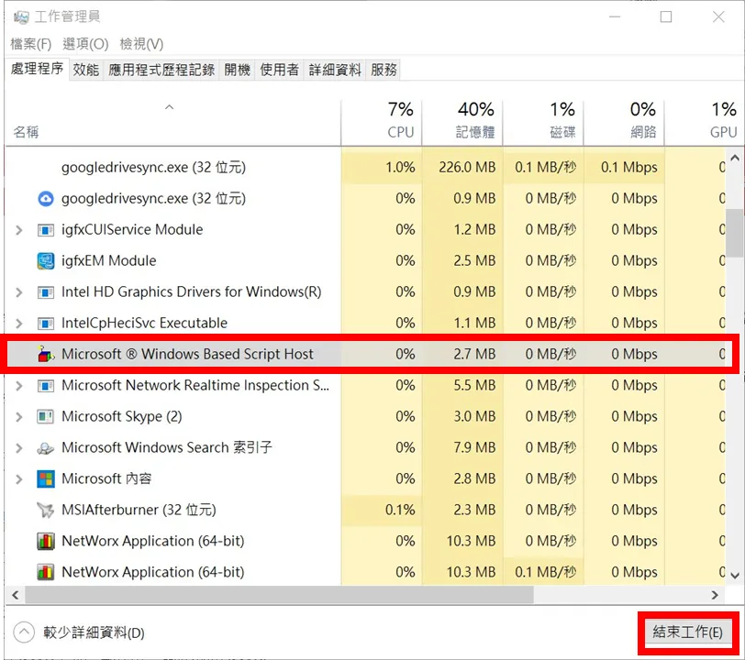Screen dimensions: 745x660
Task: Click the horizontal scrollbar right arrow
Action: [715, 595]
